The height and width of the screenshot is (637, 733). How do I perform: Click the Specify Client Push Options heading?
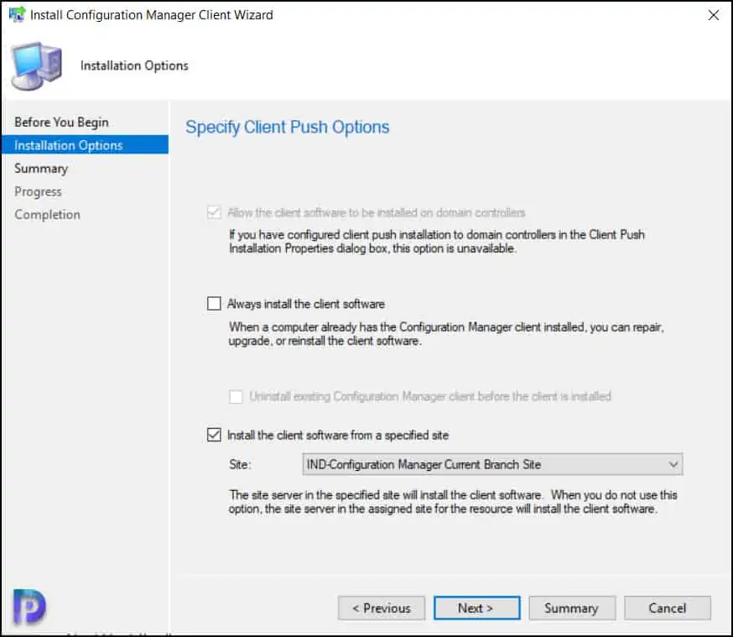tap(288, 128)
